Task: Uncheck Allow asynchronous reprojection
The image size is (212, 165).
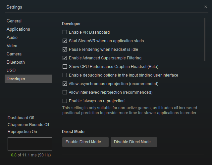Action: coord(65,84)
